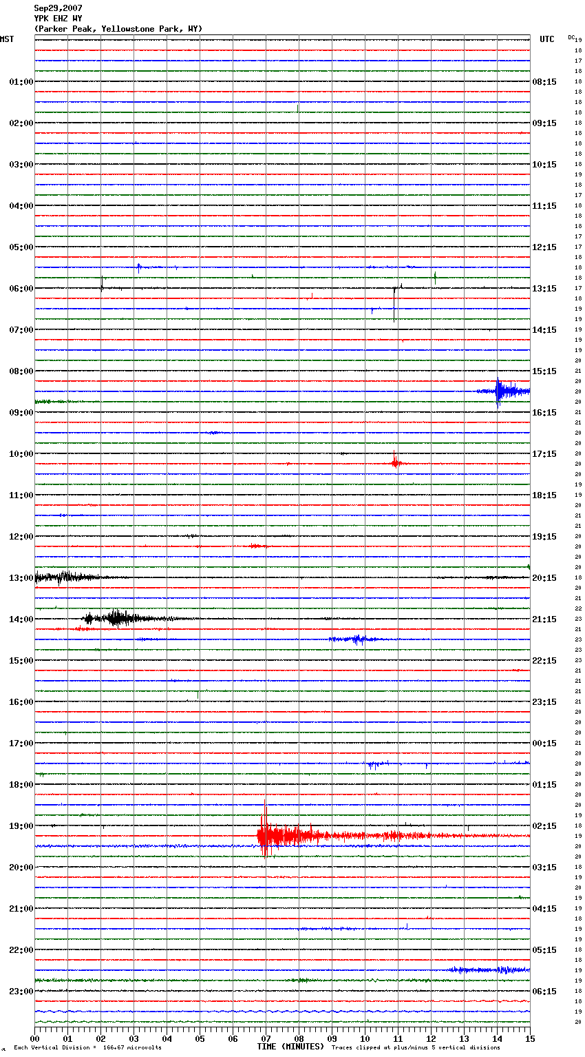Click the Parker Peak, Yellowstone Park location title

coord(118,29)
